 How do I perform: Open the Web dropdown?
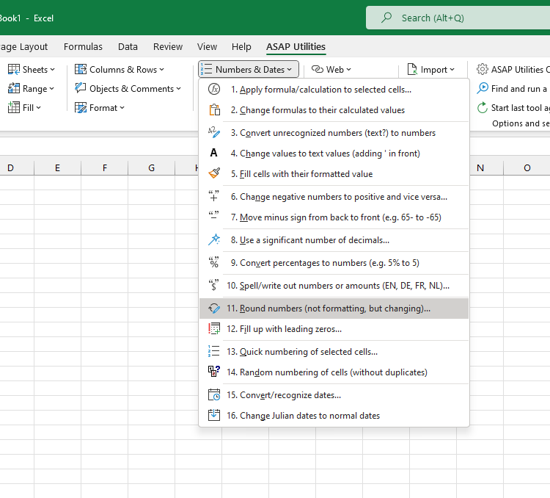pyautogui.click(x=331, y=69)
